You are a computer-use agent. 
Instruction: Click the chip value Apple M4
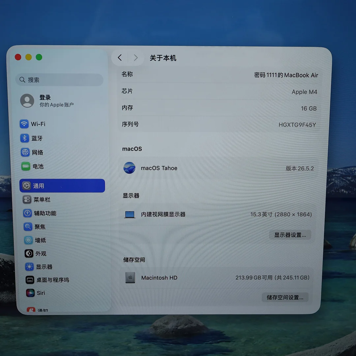[x=304, y=92]
